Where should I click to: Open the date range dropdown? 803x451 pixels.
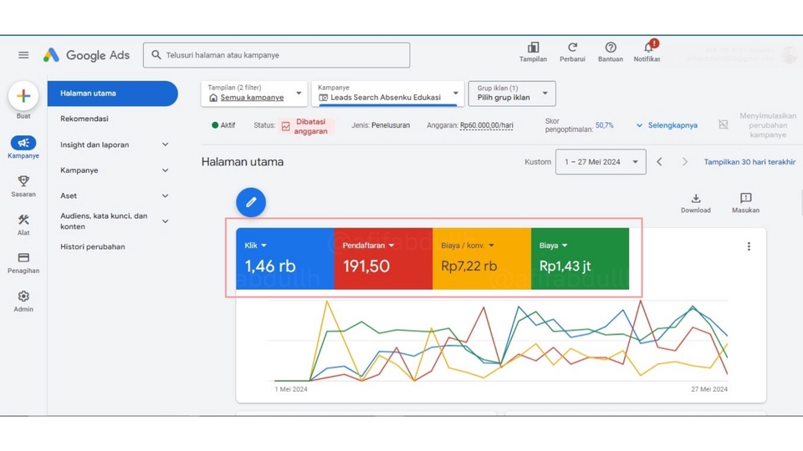[600, 162]
